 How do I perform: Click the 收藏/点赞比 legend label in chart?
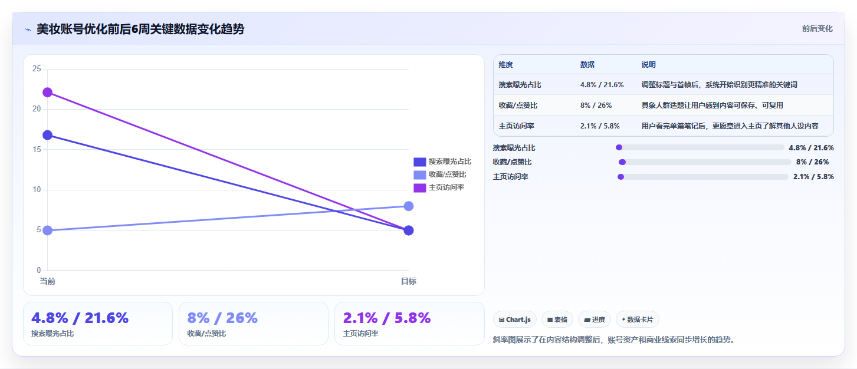(x=447, y=174)
